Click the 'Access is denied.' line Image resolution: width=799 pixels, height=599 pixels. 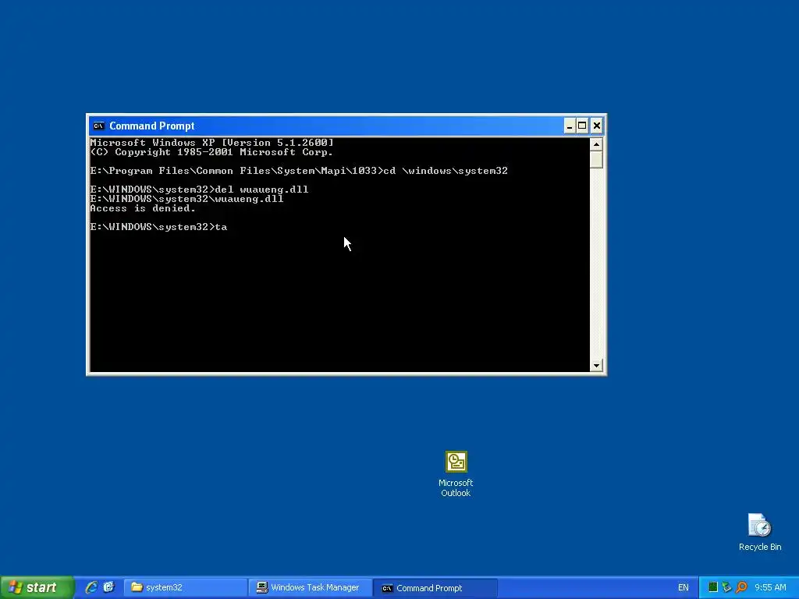click(x=143, y=208)
